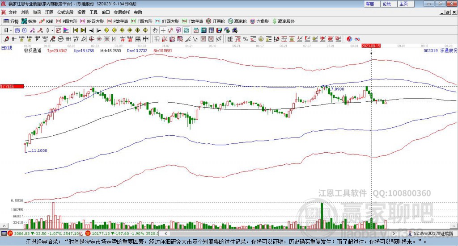This screenshot has height=246, width=458.
Task: Switch to the K线 candlestick chart
Action: click(x=46, y=21)
